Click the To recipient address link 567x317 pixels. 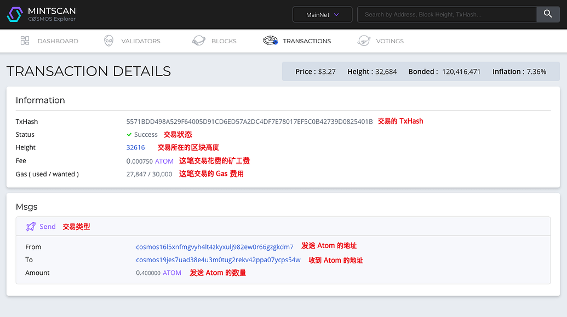click(218, 260)
